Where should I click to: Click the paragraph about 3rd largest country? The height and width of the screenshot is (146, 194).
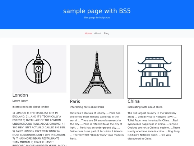pyautogui.click(x=154, y=126)
